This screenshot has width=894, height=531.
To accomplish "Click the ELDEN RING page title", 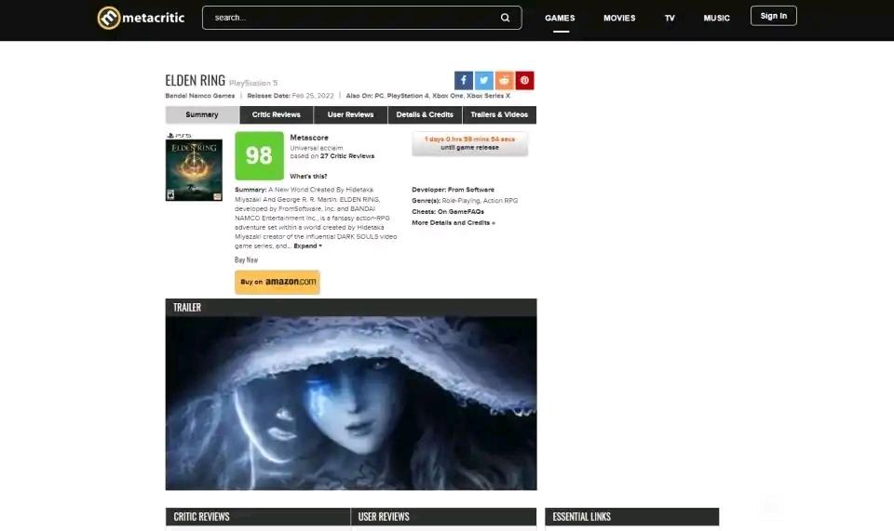I will (195, 80).
